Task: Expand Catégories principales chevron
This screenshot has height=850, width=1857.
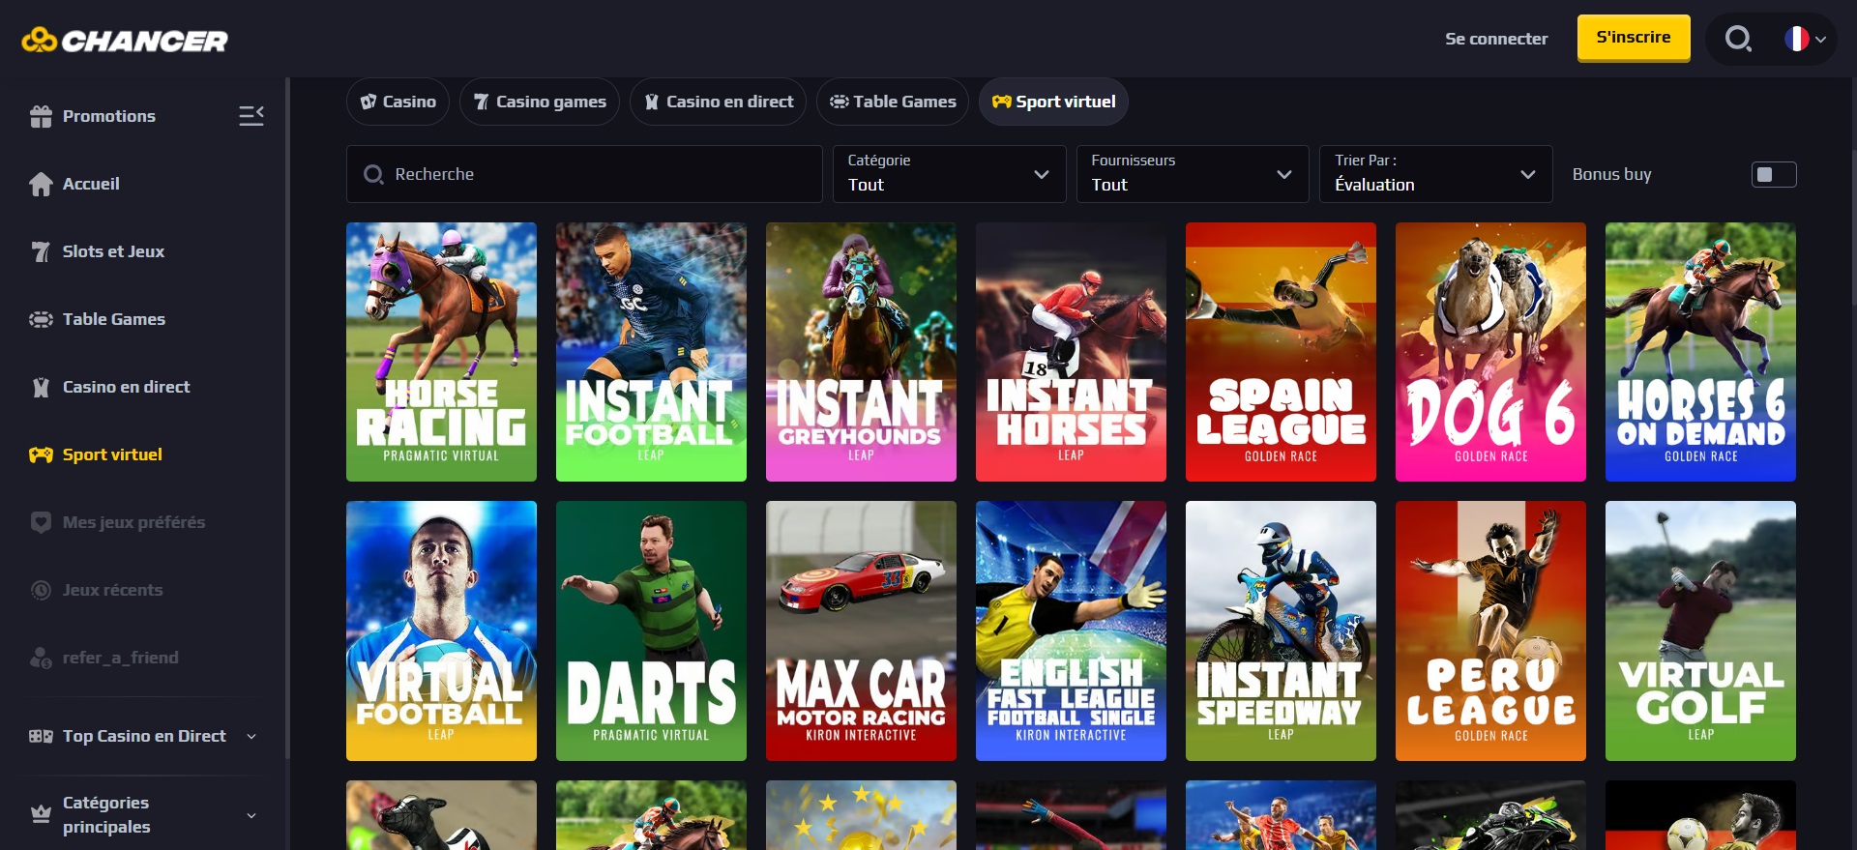Action: 251,815
